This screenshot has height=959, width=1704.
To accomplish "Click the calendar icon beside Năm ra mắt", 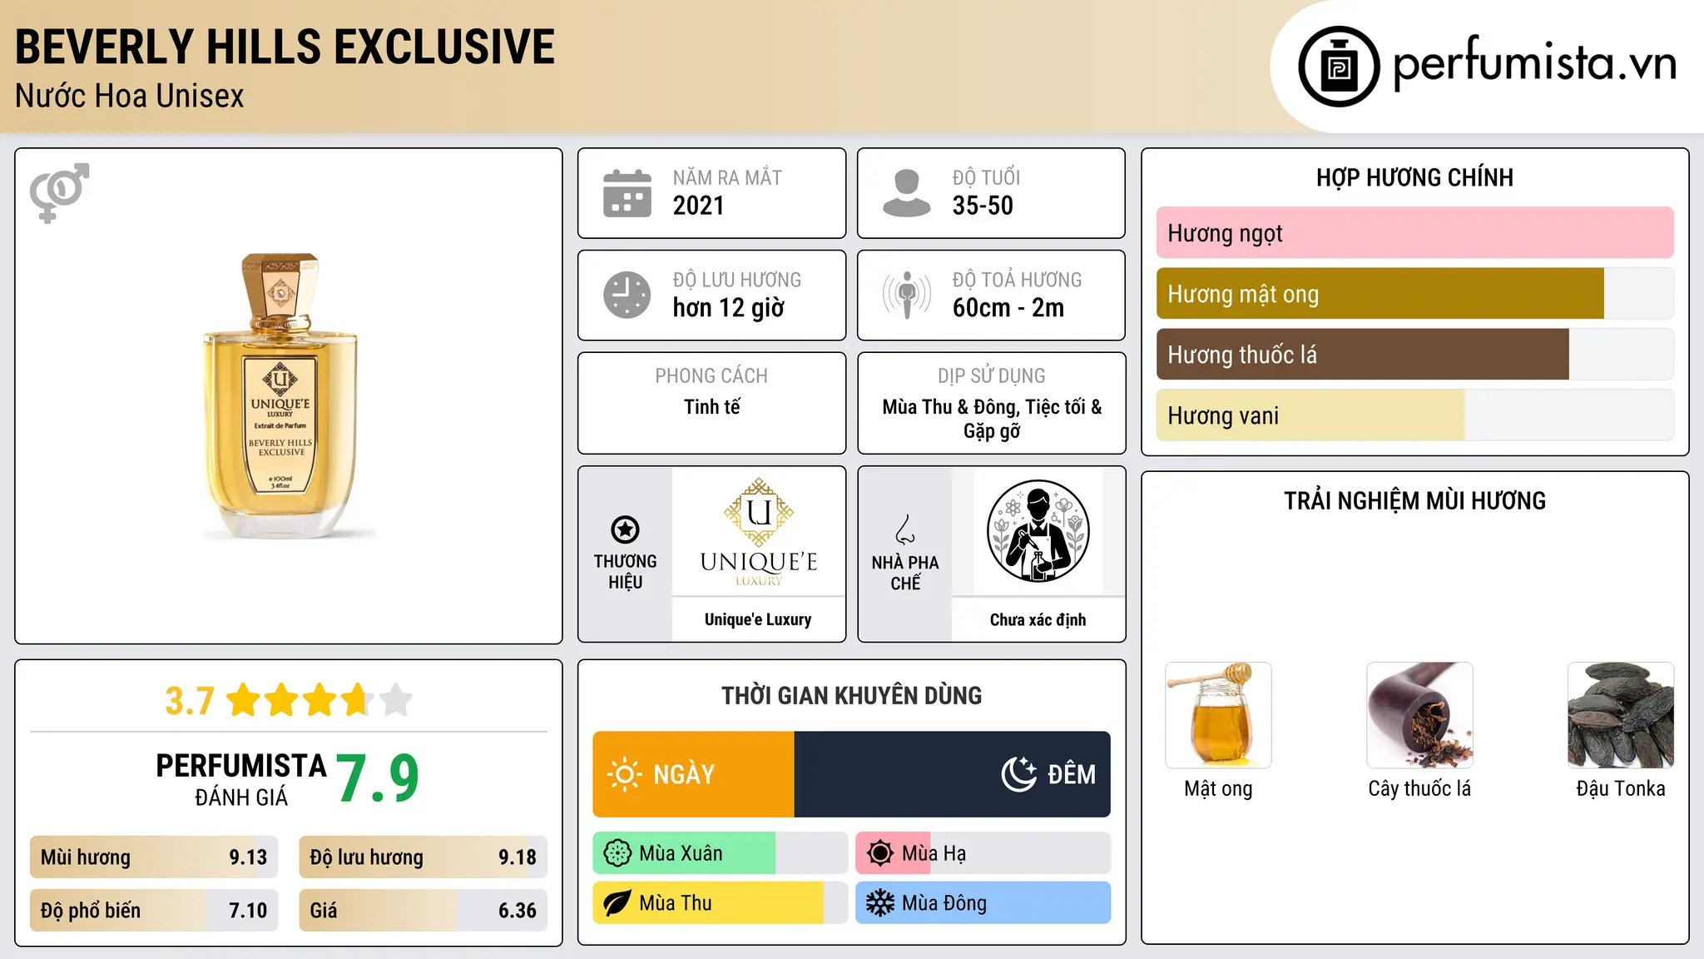I will coord(627,193).
